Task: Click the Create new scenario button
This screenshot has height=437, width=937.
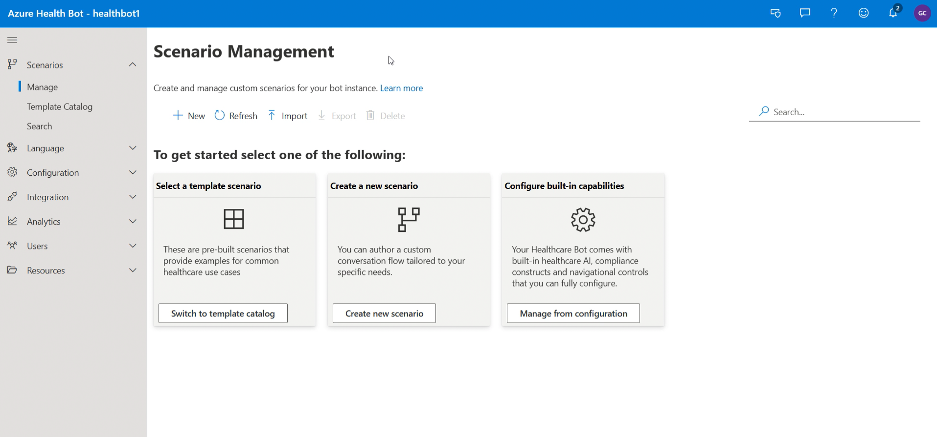Action: point(384,313)
